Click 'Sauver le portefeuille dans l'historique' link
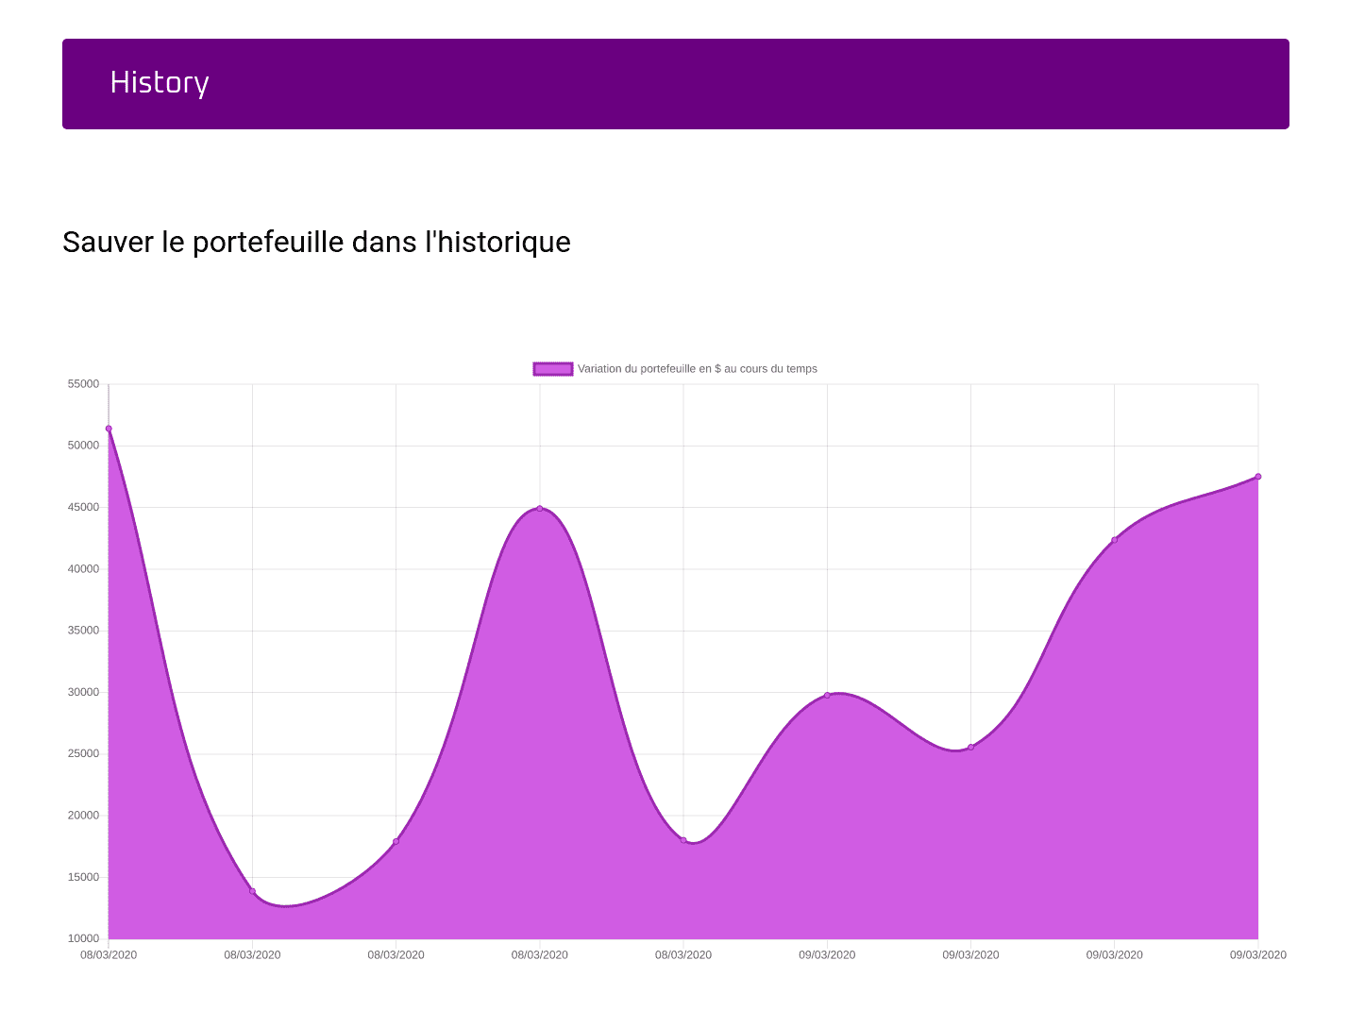The width and height of the screenshot is (1348, 1011). click(316, 243)
